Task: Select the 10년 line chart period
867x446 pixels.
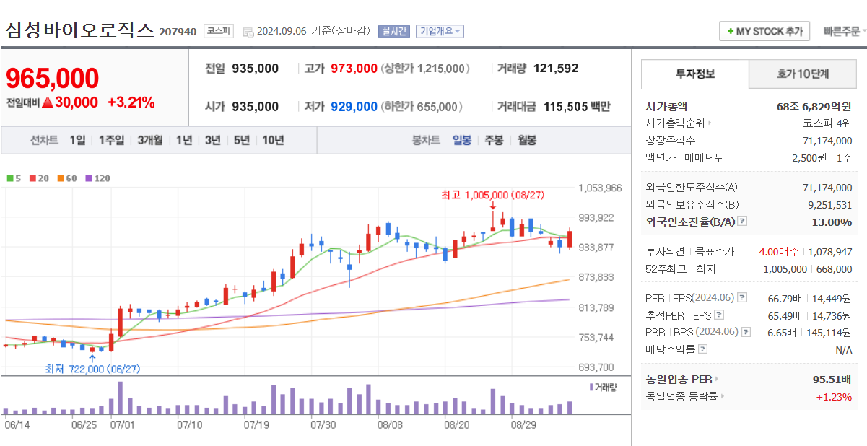Action: pos(273,140)
